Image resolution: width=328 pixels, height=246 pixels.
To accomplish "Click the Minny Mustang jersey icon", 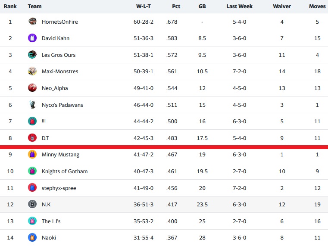I will point(32,155).
